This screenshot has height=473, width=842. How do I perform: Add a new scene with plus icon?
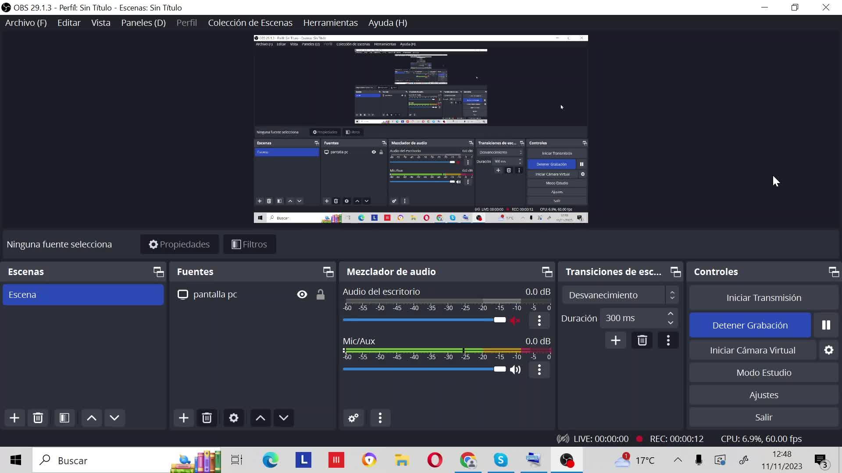(x=14, y=418)
